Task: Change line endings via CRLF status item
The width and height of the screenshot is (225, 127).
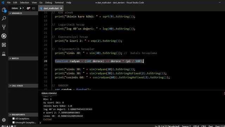Action: (204, 126)
